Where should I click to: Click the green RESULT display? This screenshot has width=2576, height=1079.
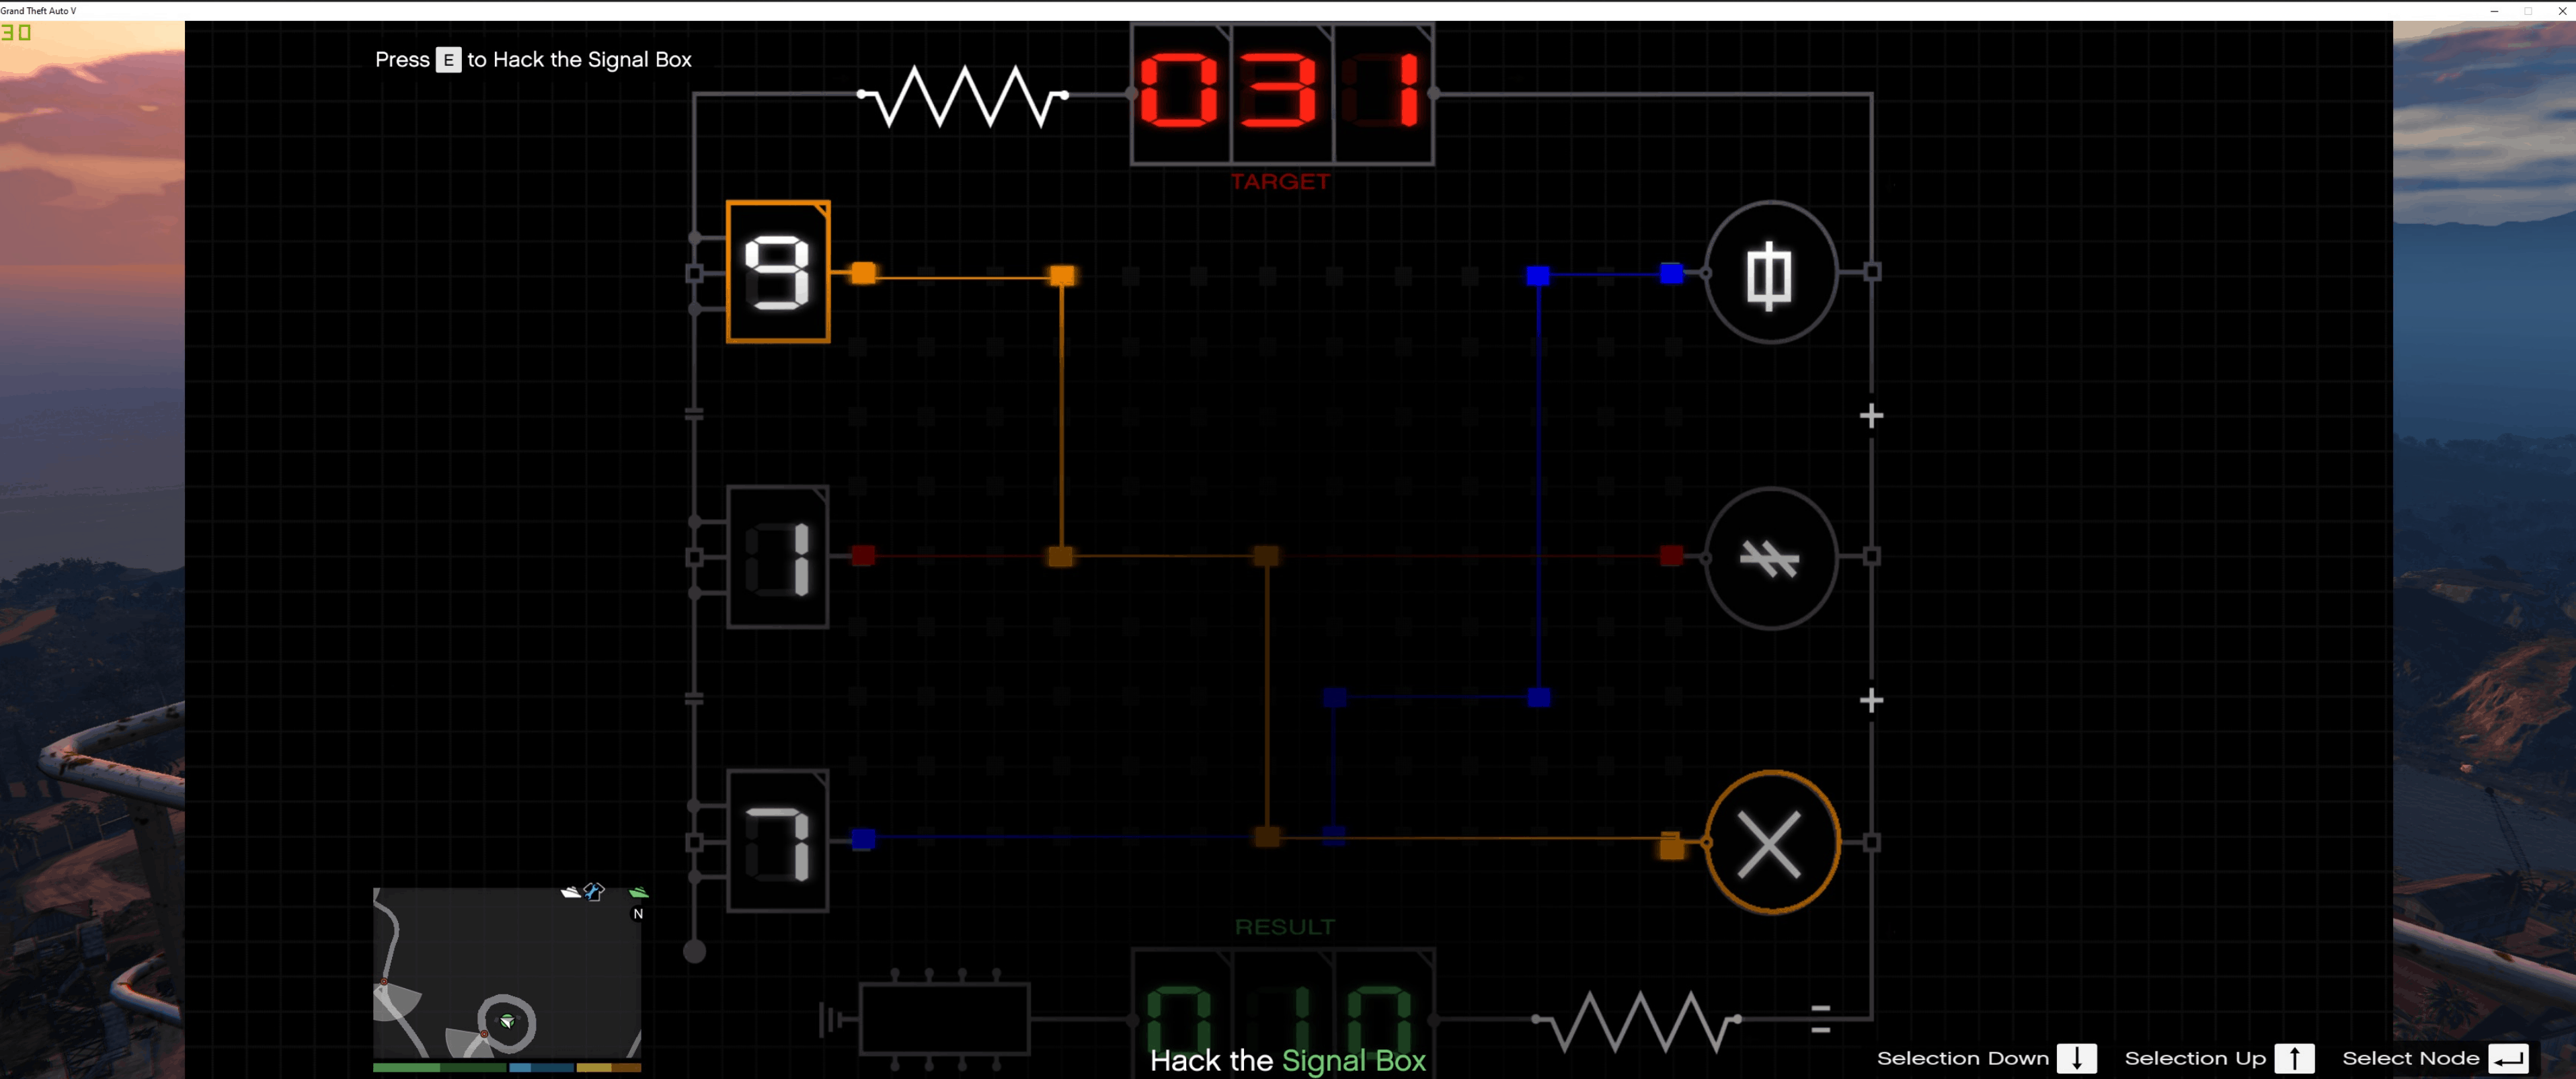pos(1283,1012)
